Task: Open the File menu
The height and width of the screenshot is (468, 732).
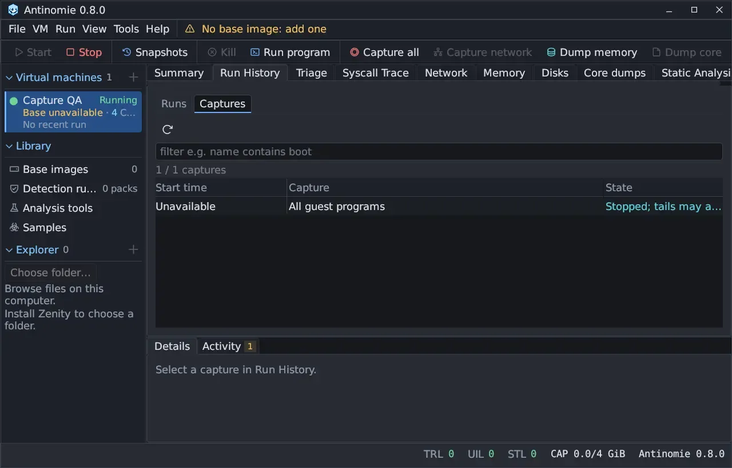Action: pyautogui.click(x=17, y=29)
